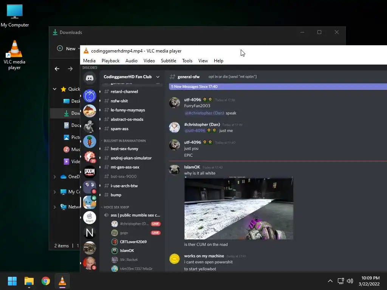Open the My Computer desktop icon

click(15, 16)
